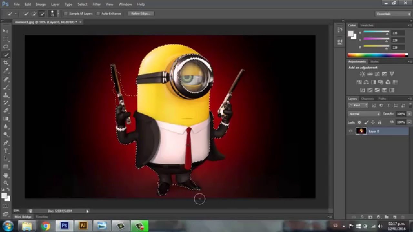Select the Rectangular Marquee tool

pos(6,39)
